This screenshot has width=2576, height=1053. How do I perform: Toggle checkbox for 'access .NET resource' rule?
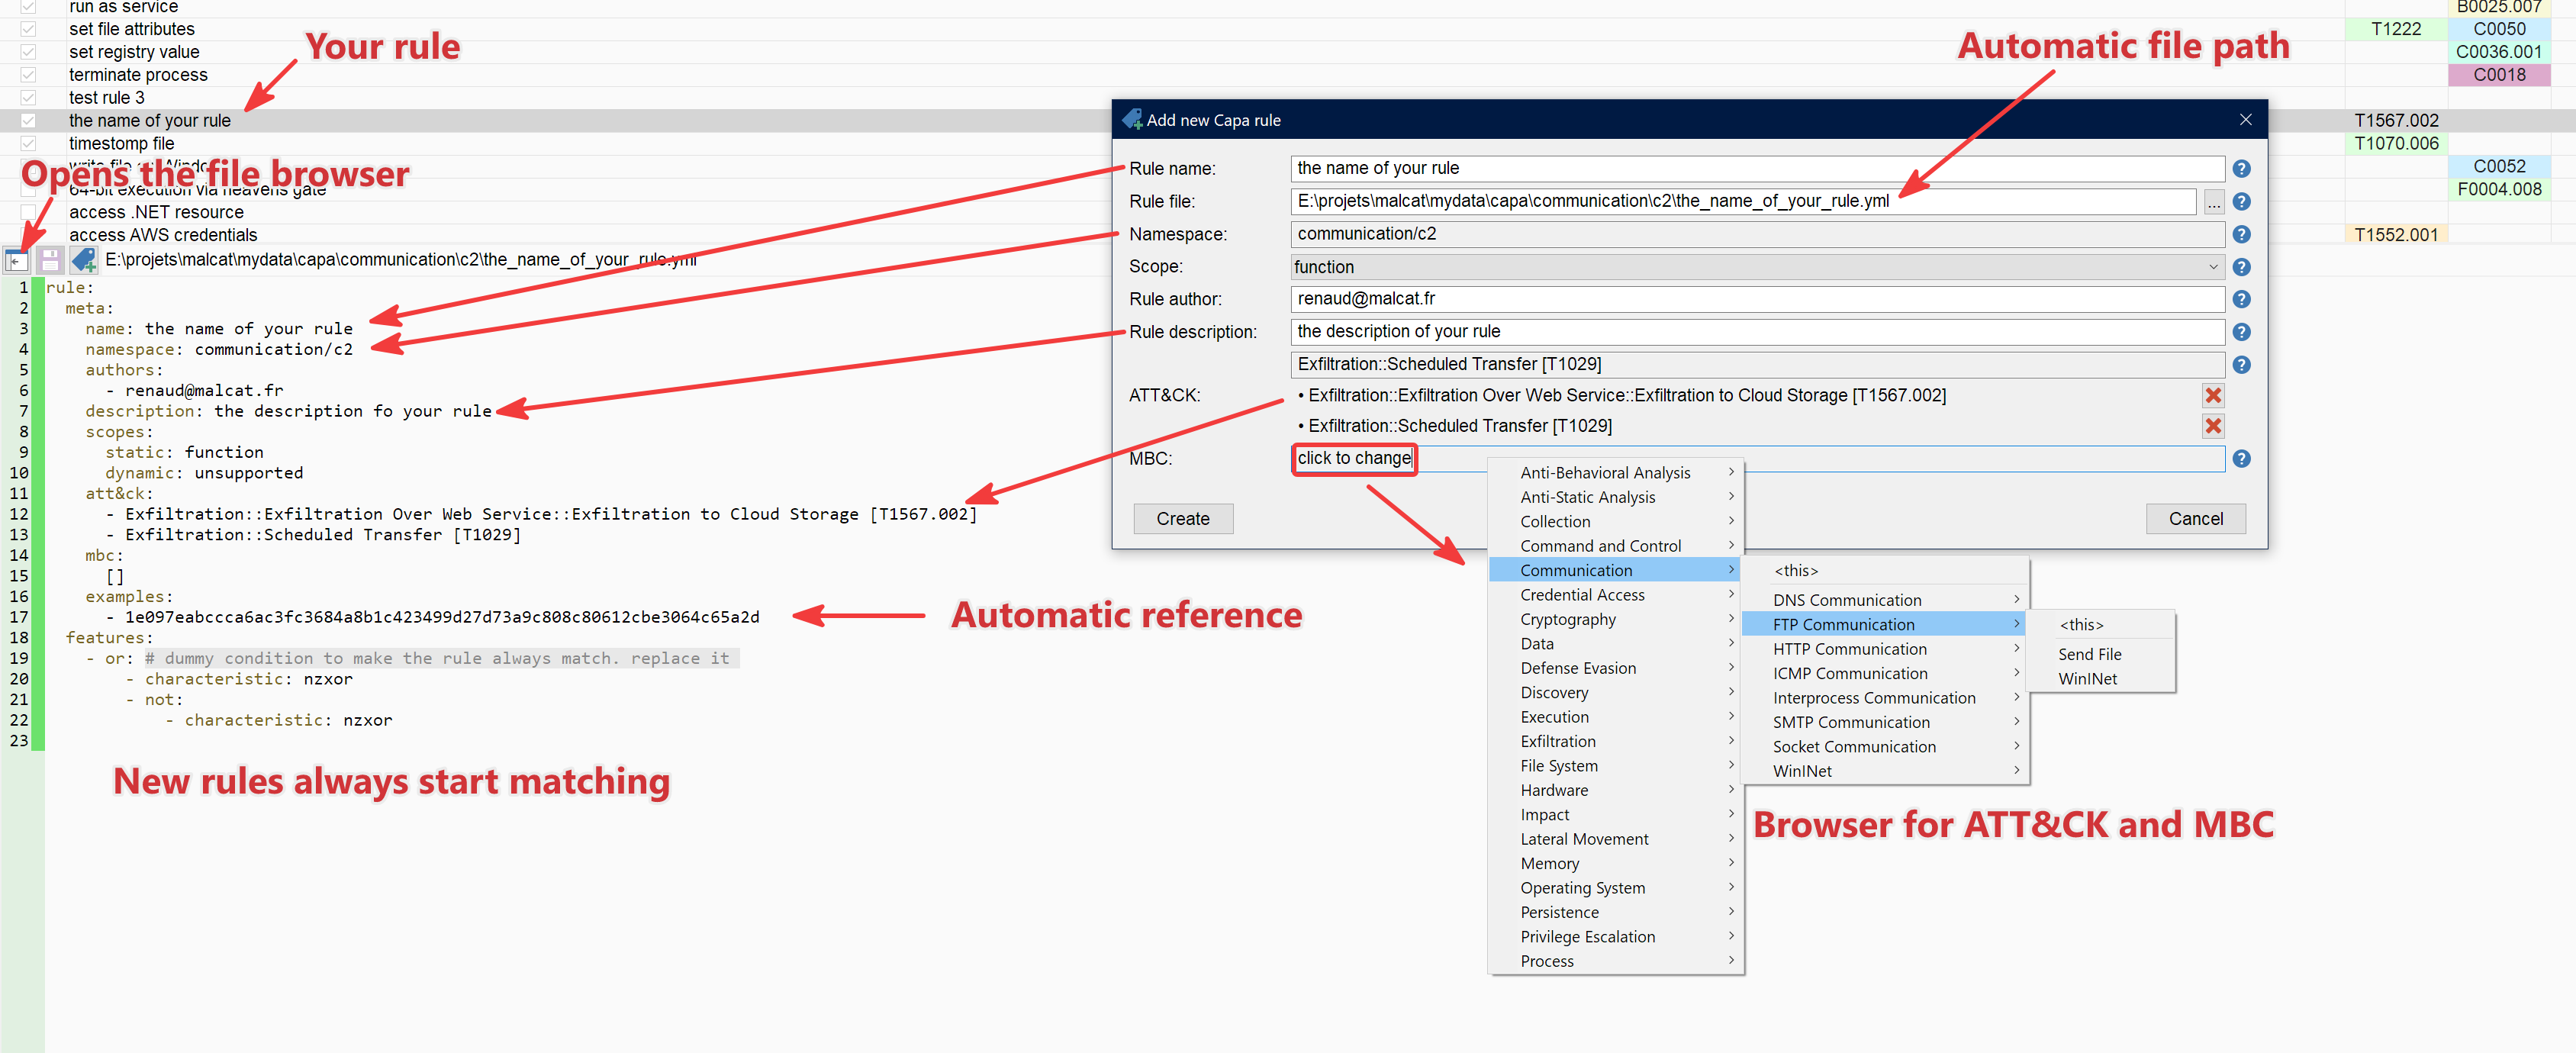click(28, 212)
